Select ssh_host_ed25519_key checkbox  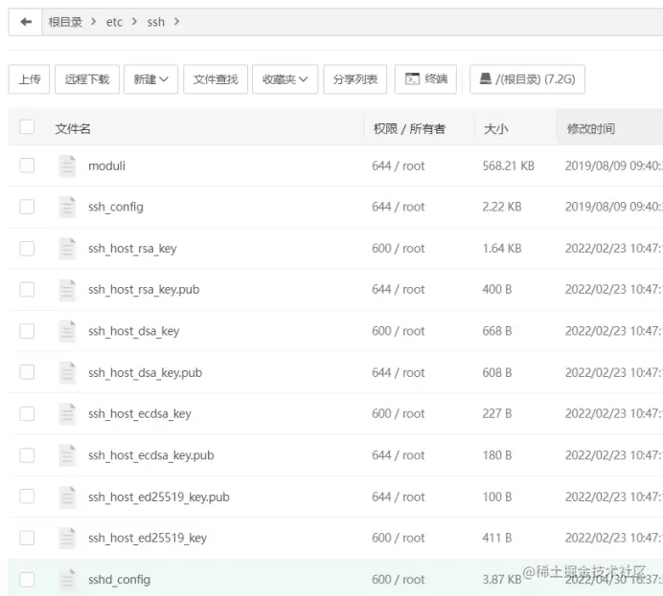tap(27, 538)
